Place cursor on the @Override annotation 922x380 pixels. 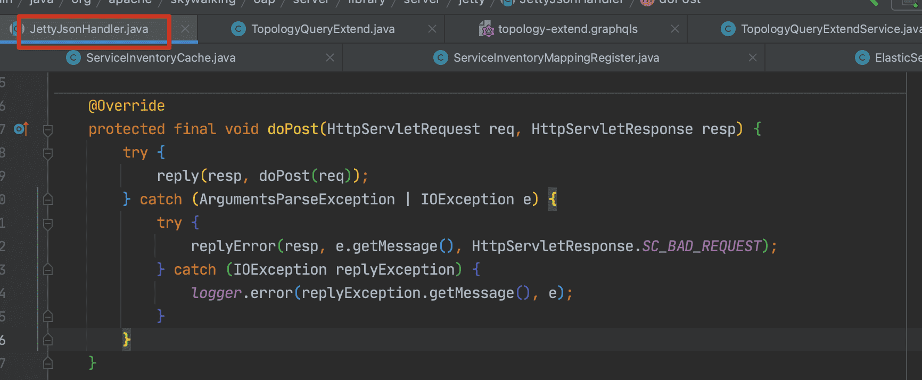pyautogui.click(x=127, y=106)
